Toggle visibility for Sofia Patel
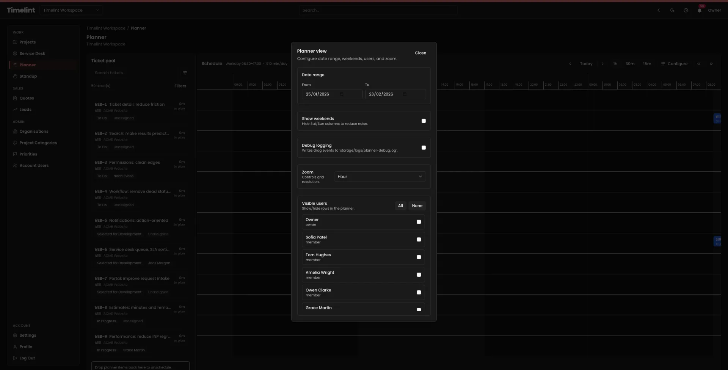Image resolution: width=728 pixels, height=370 pixels. point(419,239)
